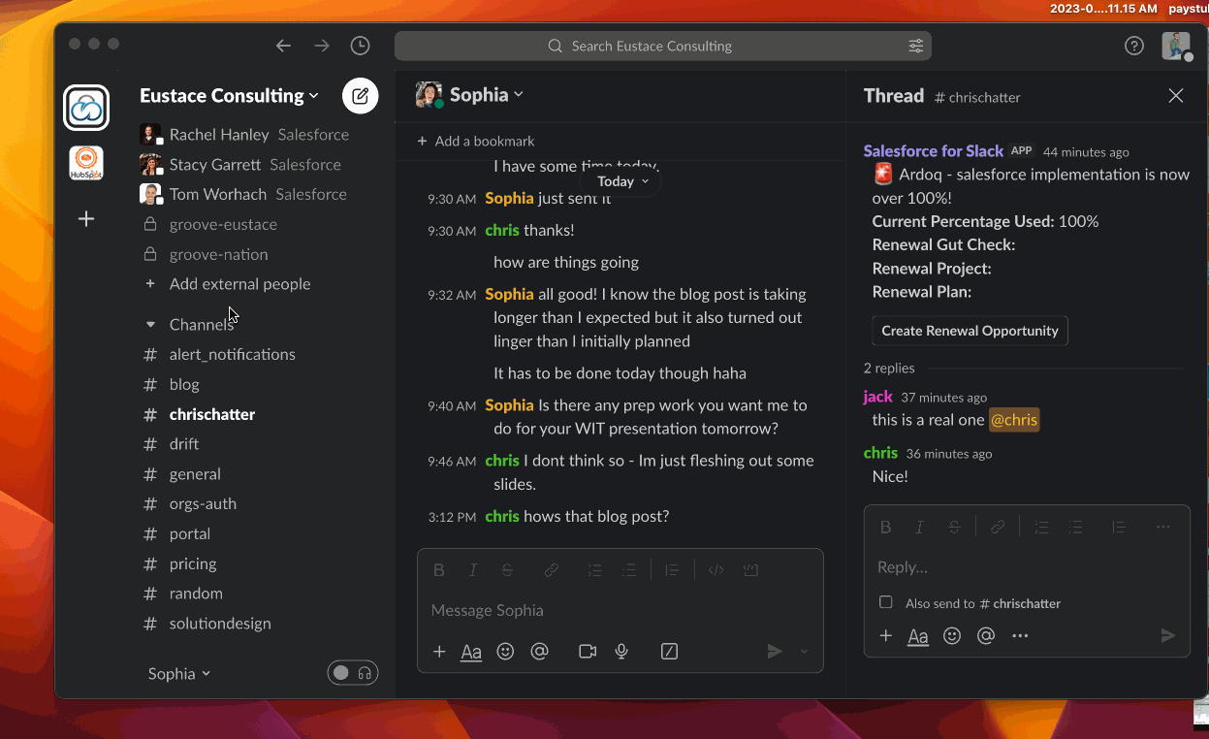Toggle text formatting (Aa) in the thread reply

[x=918, y=636]
